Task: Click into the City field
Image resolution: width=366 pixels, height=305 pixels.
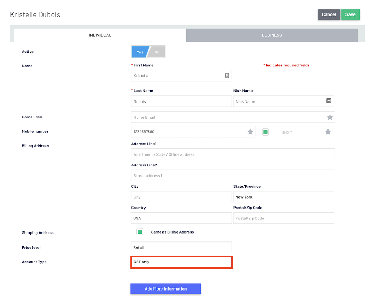Action: tap(181, 197)
